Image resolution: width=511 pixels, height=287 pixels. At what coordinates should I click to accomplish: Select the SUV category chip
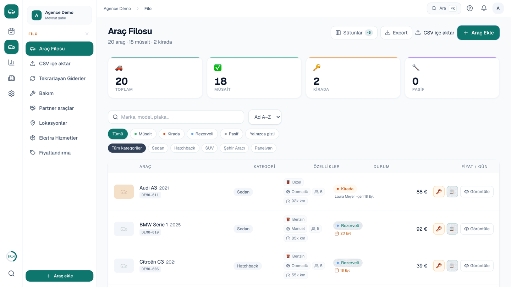pos(209,148)
